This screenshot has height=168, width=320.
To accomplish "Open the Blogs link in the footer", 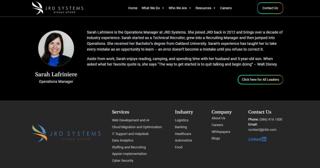I will 216,138.
